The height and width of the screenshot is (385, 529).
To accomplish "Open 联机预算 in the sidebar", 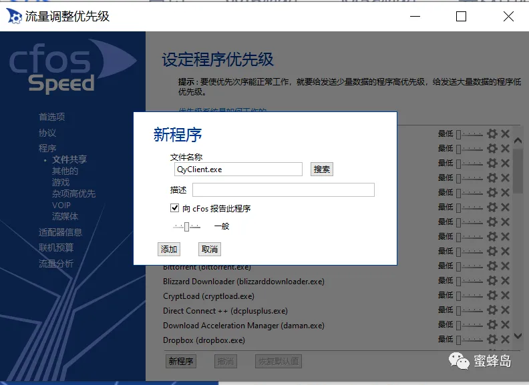I will pyautogui.click(x=56, y=248).
